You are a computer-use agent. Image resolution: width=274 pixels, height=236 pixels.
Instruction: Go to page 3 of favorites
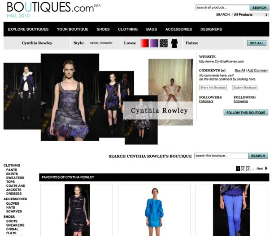pyautogui.click(x=248, y=169)
